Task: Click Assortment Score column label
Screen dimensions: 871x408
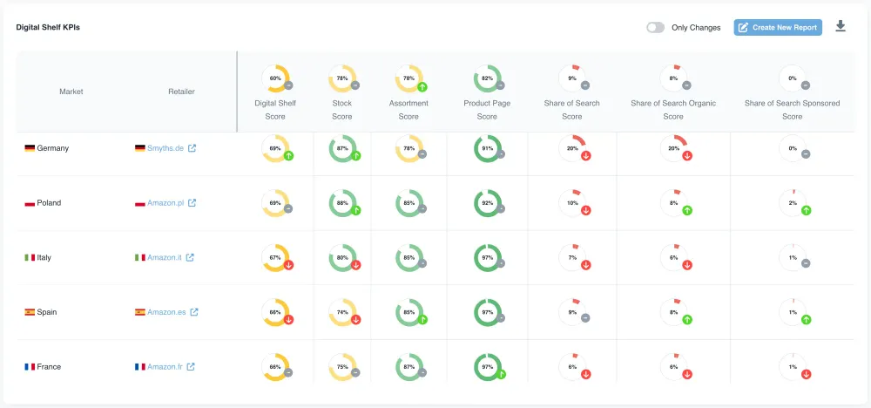Action: coord(408,110)
